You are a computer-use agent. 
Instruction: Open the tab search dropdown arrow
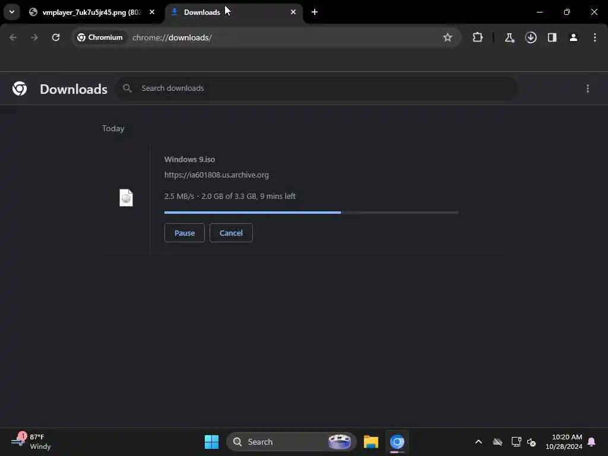point(12,12)
